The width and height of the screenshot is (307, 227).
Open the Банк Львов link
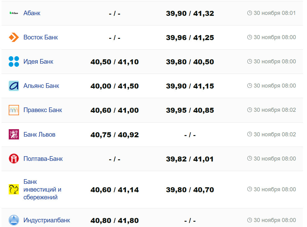coord(39,134)
